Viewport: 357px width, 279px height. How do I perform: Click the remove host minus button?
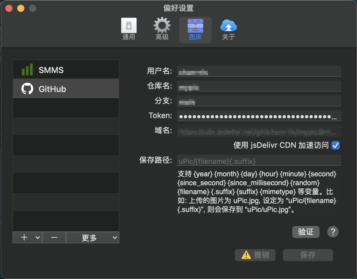54,237
